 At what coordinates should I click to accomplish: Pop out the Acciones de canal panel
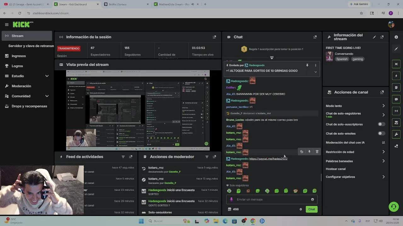tap(382, 92)
